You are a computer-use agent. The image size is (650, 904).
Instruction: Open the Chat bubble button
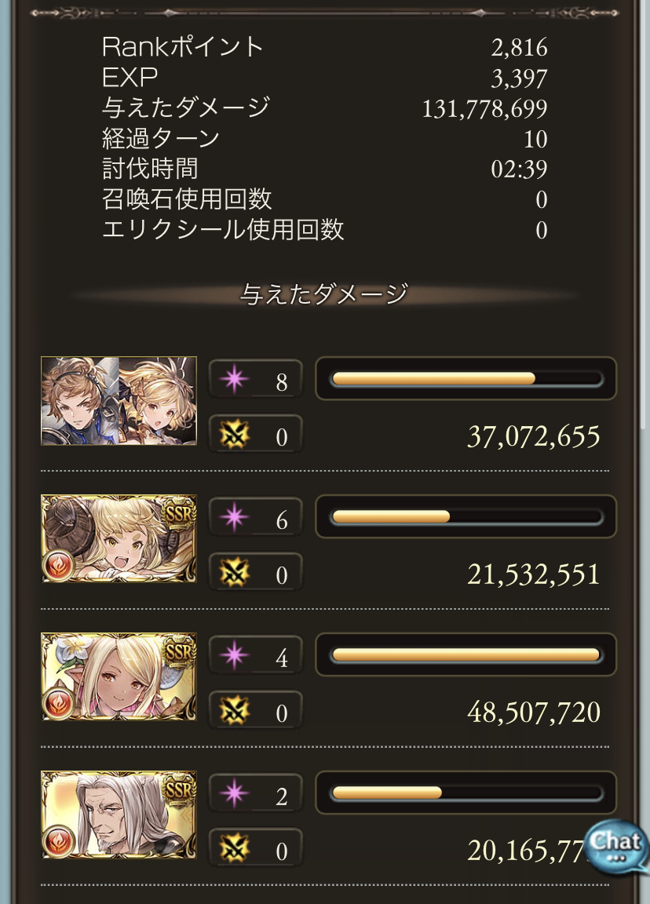pyautogui.click(x=615, y=847)
